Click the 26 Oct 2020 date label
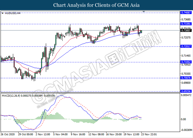193x138 pixels. point(7,134)
